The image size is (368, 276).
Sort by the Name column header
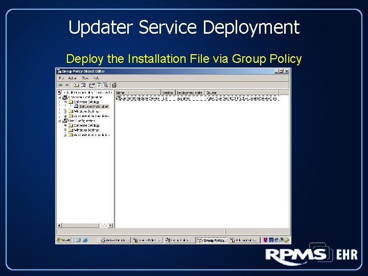(138, 93)
